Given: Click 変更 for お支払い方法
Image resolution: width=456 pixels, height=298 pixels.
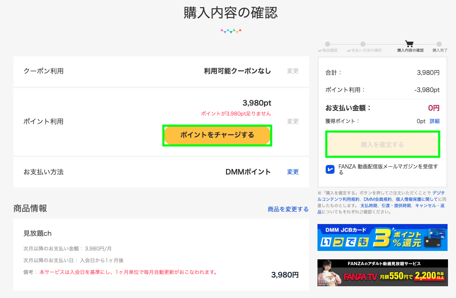Looking at the screenshot, I should point(293,172).
